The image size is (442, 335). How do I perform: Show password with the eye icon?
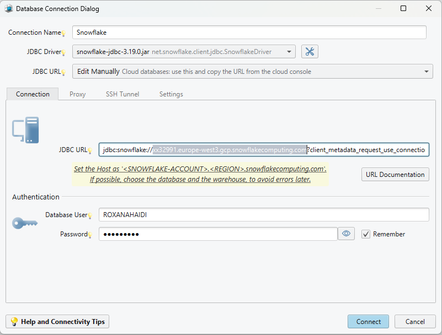[x=346, y=234]
